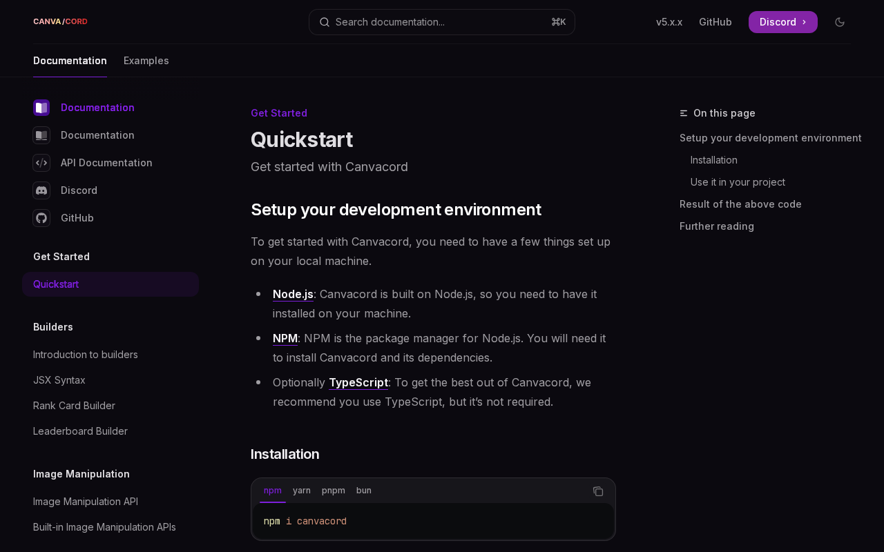
Task: Open the v5.x.x version selector
Action: (669, 22)
